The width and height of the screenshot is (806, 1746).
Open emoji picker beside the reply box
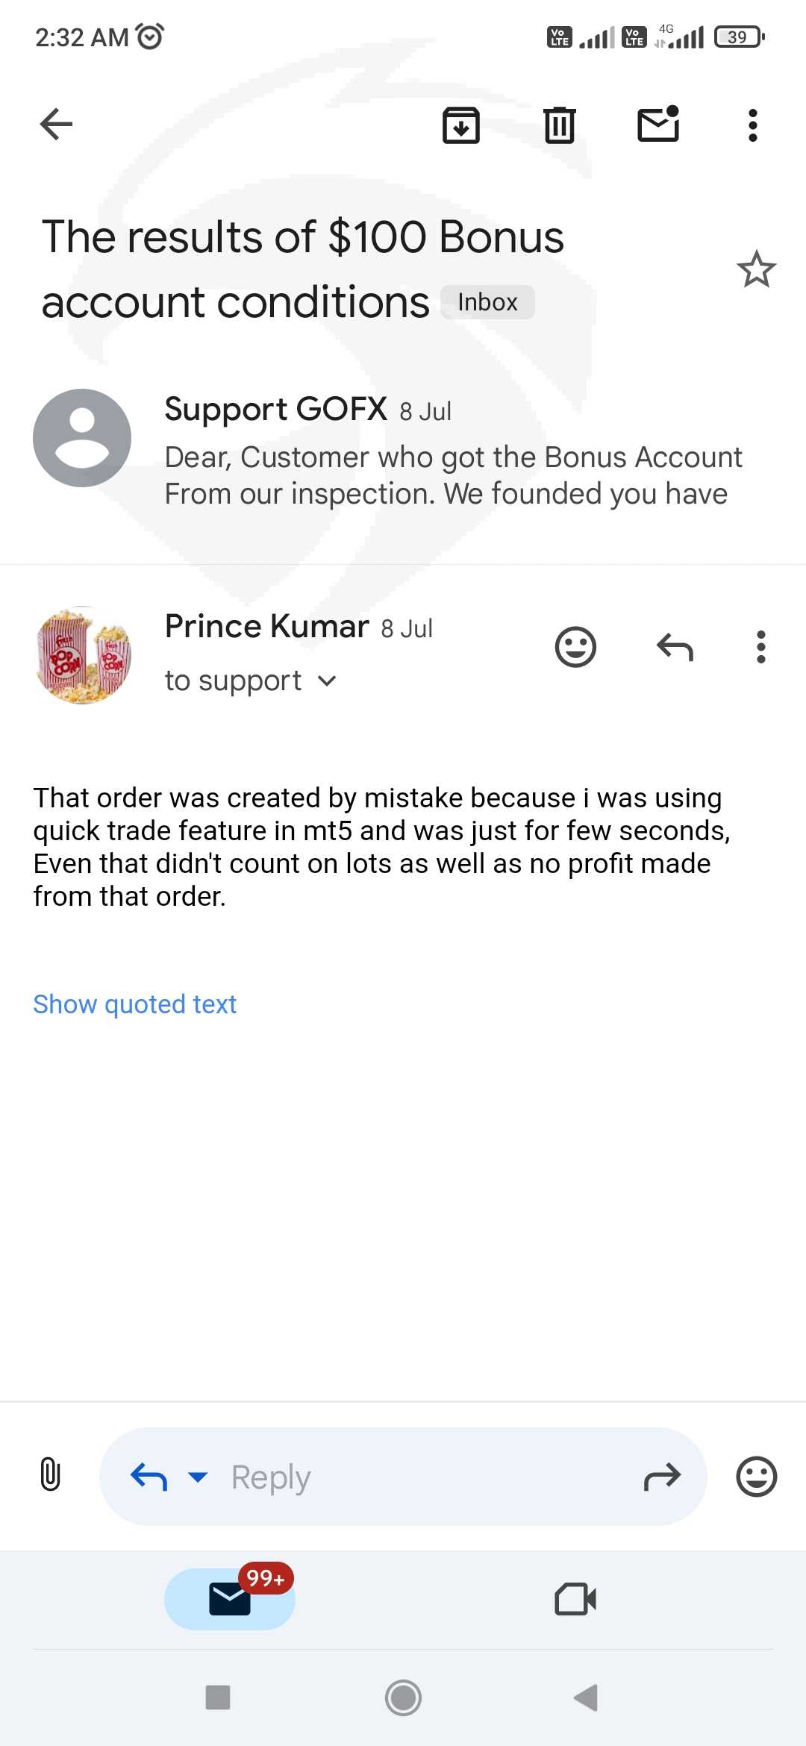[x=756, y=1476]
